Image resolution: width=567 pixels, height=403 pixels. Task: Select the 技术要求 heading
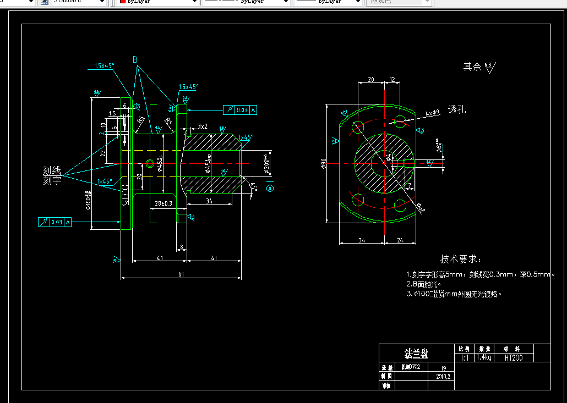460,259
